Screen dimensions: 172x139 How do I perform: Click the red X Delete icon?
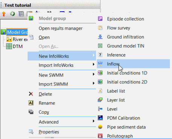[x=31, y=94]
